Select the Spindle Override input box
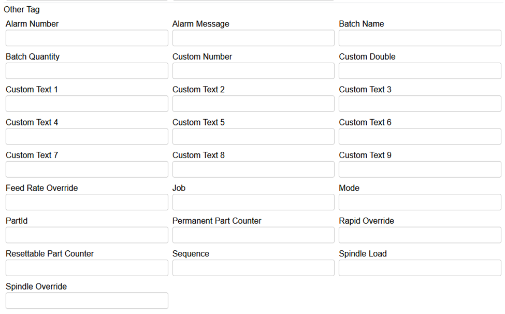The height and width of the screenshot is (314, 505). point(86,301)
